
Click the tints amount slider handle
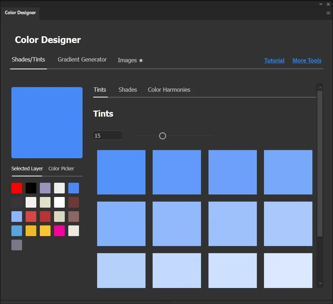[163, 136]
